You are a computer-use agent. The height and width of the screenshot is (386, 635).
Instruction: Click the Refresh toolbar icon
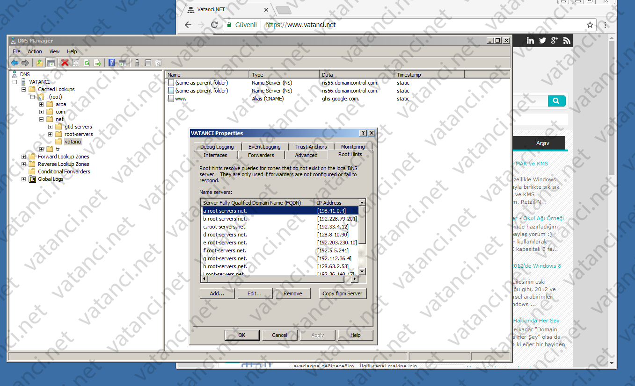pyautogui.click(x=87, y=63)
